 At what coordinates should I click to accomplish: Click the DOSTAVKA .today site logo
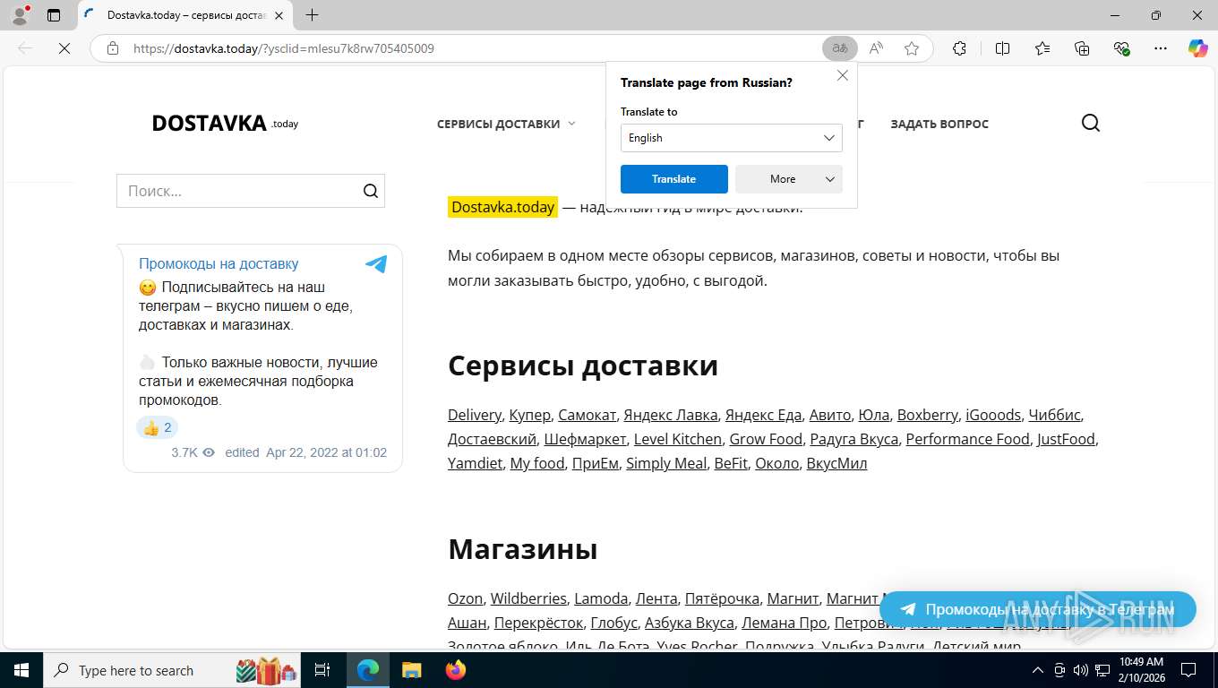tap(225, 123)
